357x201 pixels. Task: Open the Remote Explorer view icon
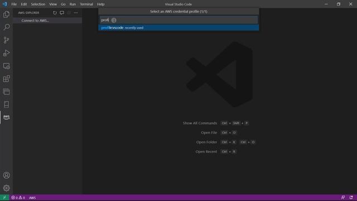click(x=6, y=66)
